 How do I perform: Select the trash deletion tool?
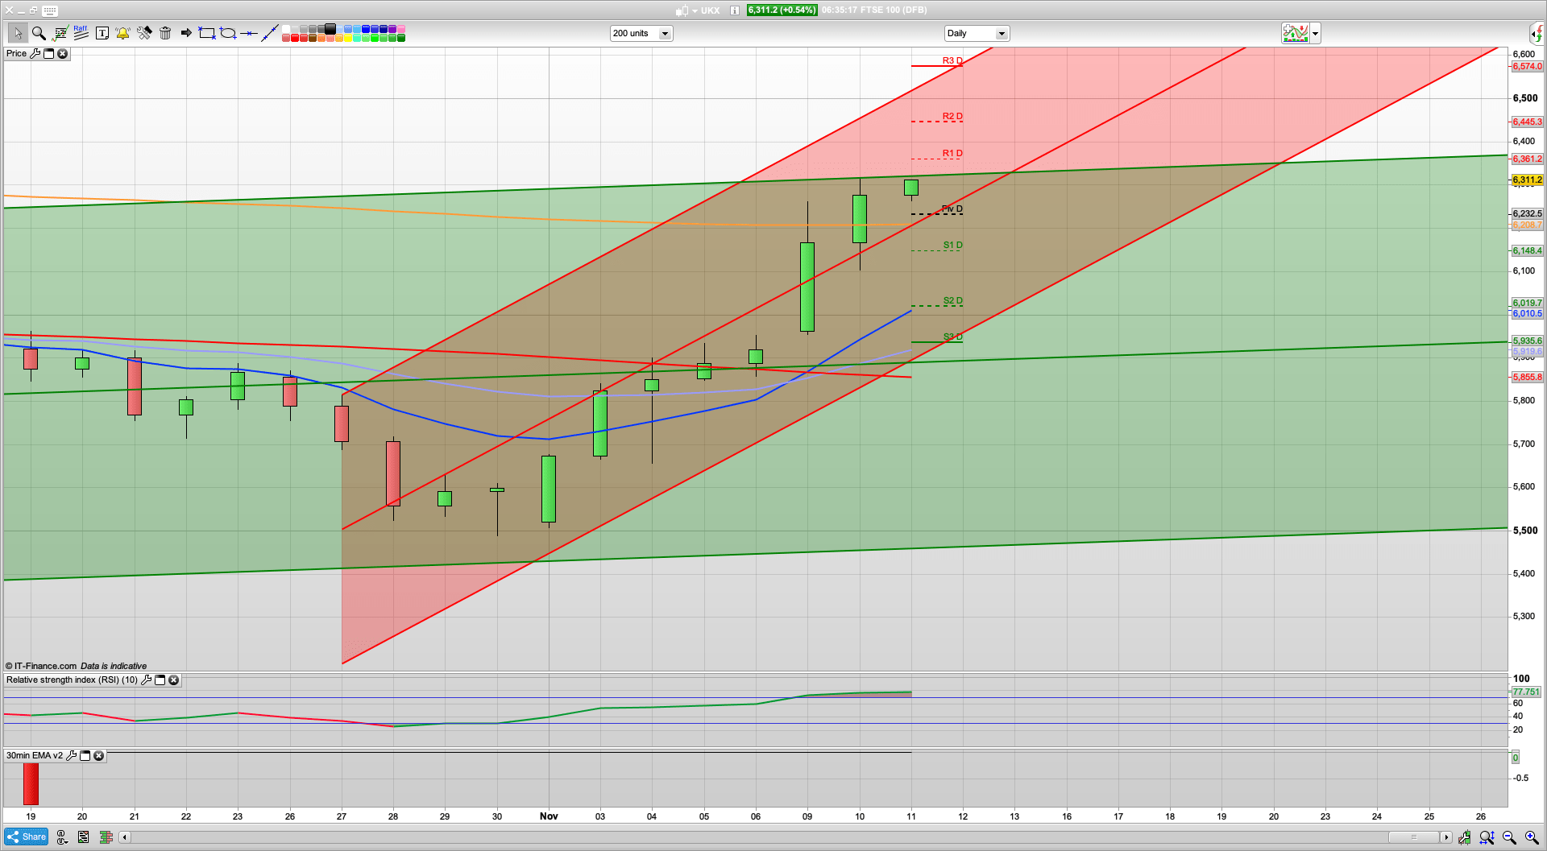coord(165,33)
